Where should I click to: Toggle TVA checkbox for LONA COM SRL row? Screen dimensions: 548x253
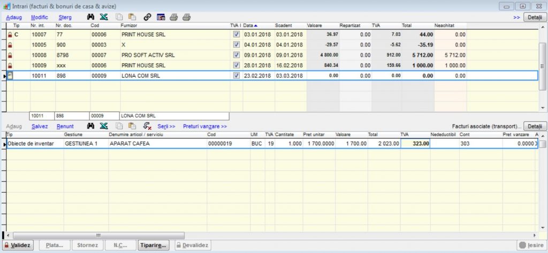click(x=237, y=76)
